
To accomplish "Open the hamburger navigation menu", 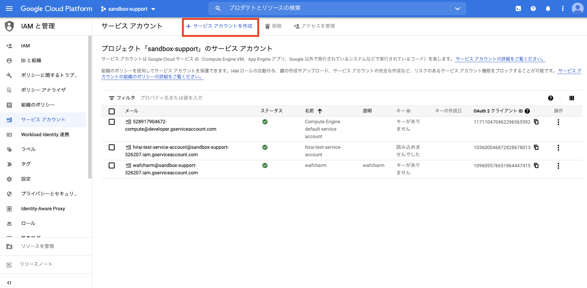I will pos(9,9).
